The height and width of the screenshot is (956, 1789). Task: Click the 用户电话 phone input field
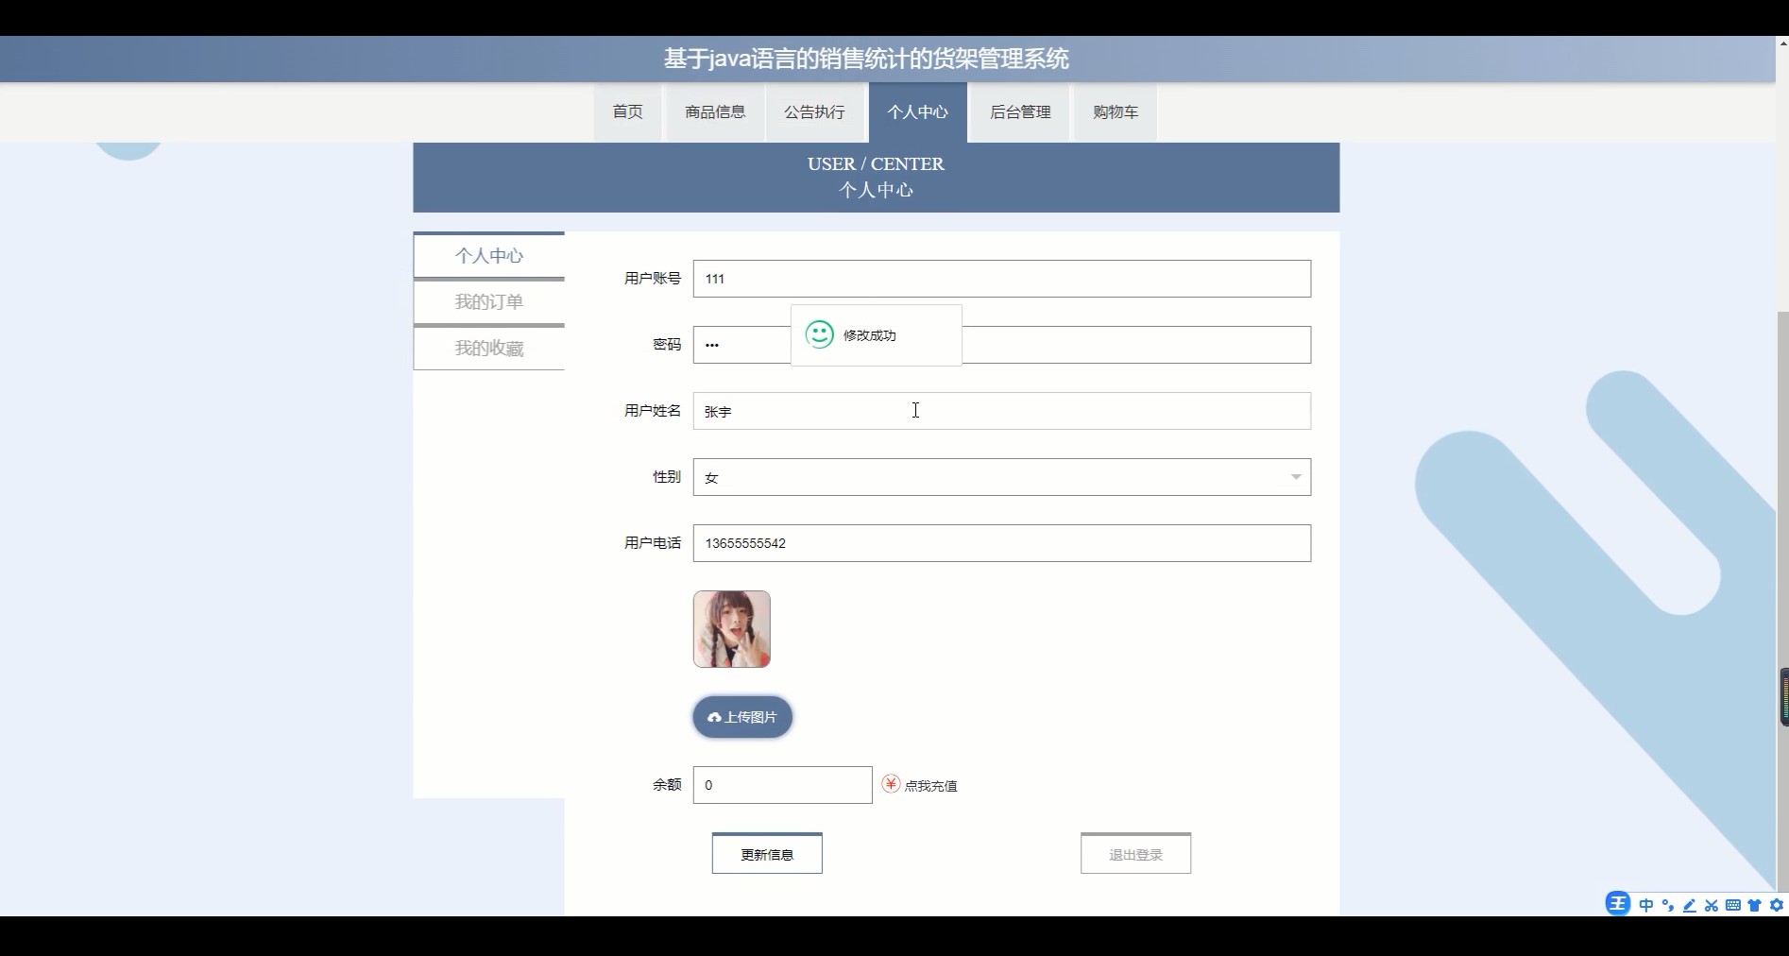pyautogui.click(x=1001, y=543)
